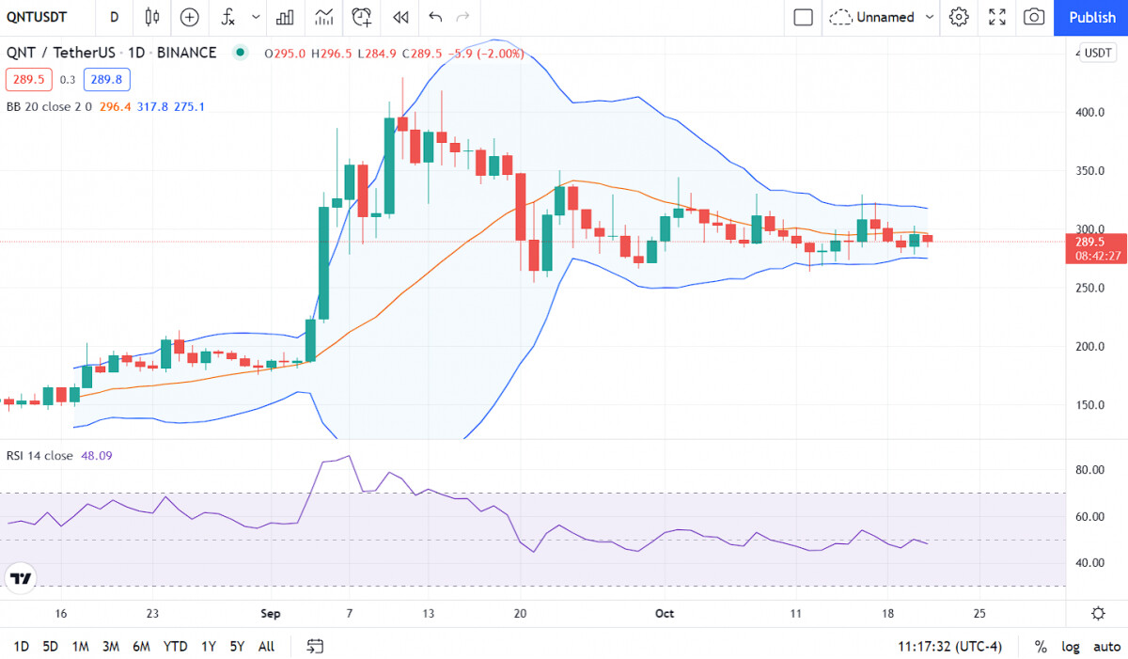Click the blue 289.8 buy price button
The width and height of the screenshot is (1128, 659).
pyautogui.click(x=107, y=80)
